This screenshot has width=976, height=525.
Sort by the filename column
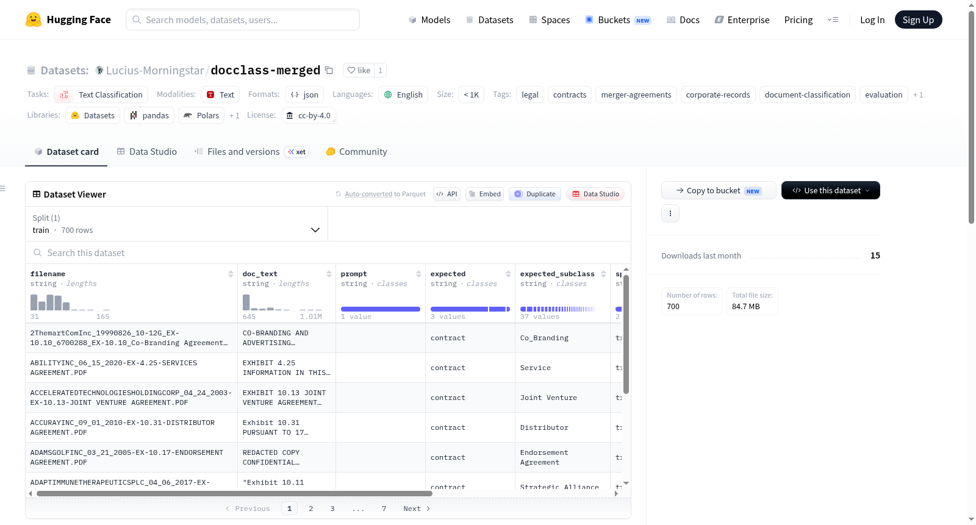pyautogui.click(x=231, y=274)
